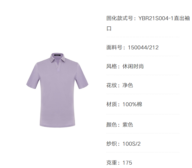This screenshot has height=168, width=192.
Task: Click the 固化款式号 field label
Action: 120,18
